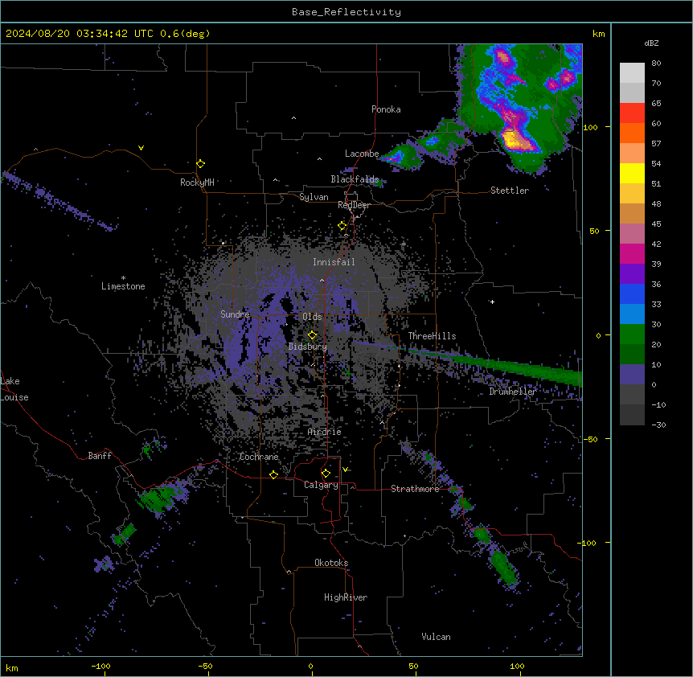Click the Airdrie city label
This screenshot has height=677, width=693.
tap(325, 432)
